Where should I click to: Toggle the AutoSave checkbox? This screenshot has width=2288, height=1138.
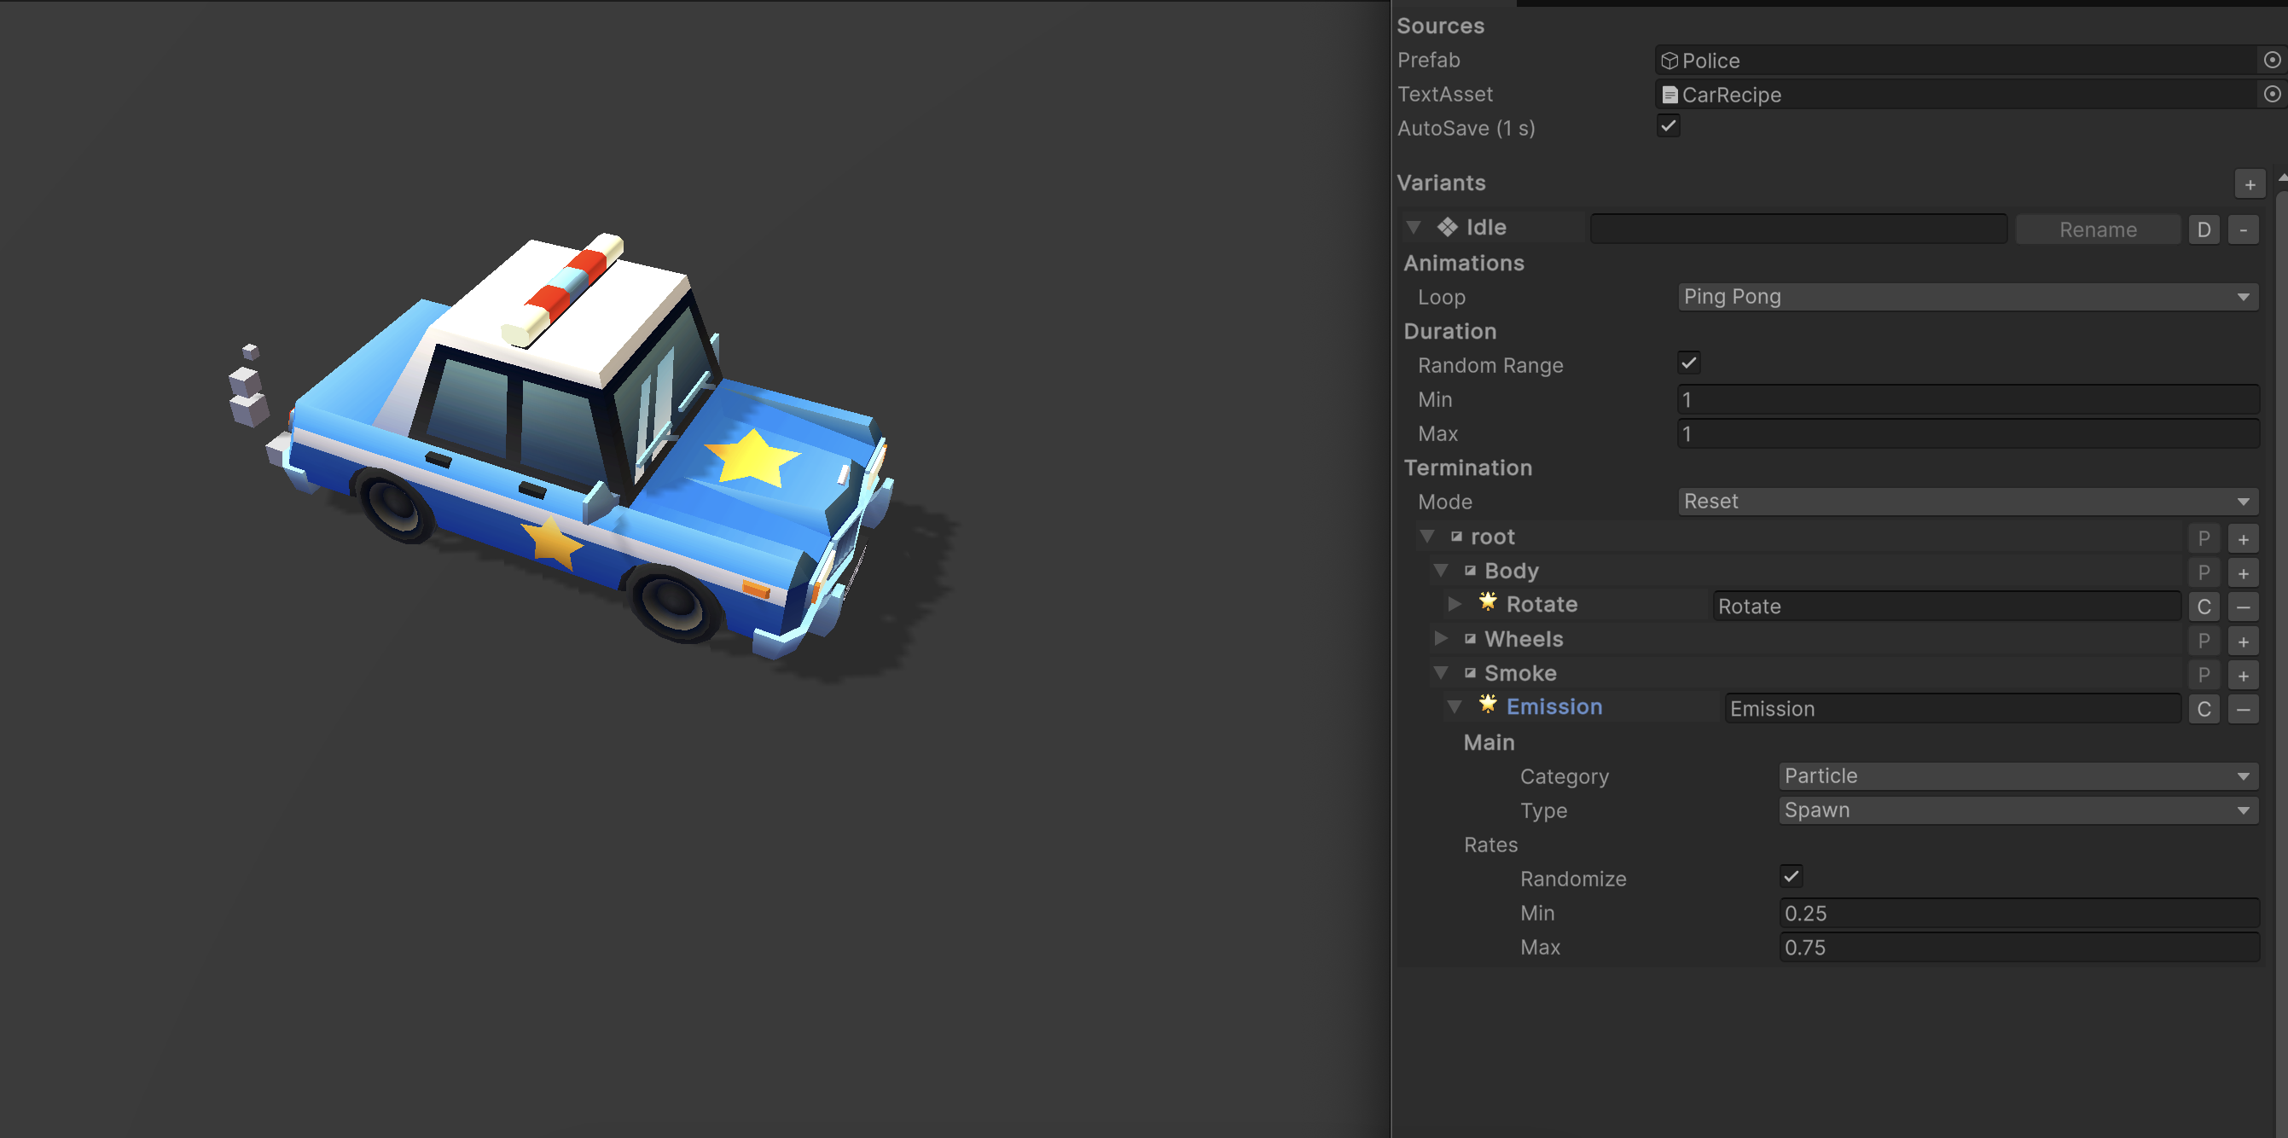point(1668,125)
